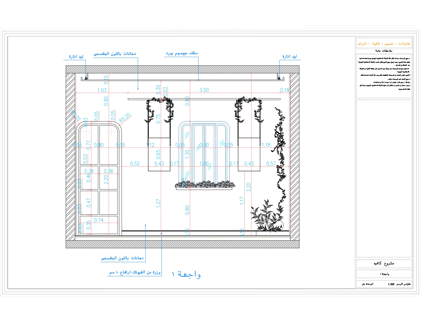Click the 'سقف جيبسوم بورد' ceiling annotation
This screenshot has width=421, height=325.
pos(182,53)
